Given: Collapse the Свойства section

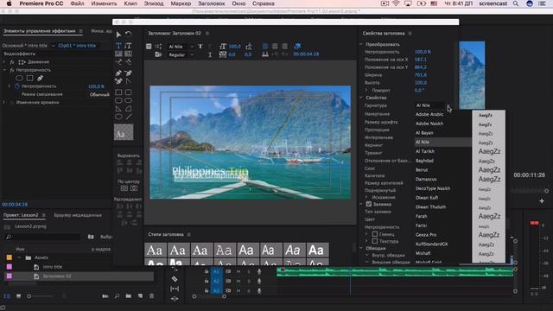Looking at the screenshot, I should pyautogui.click(x=361, y=98).
